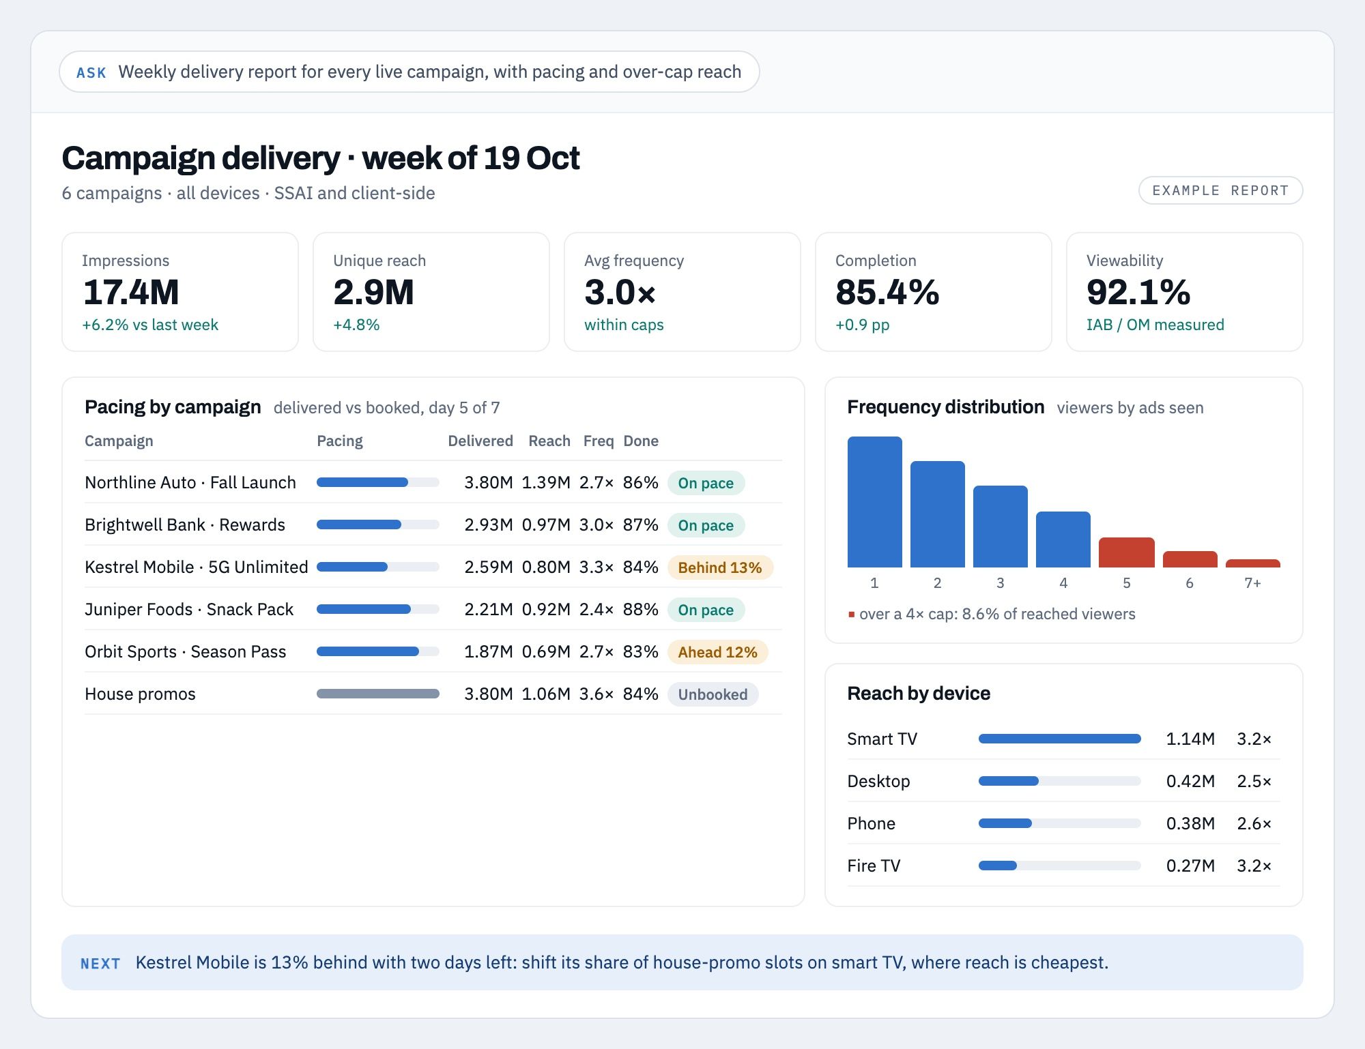The width and height of the screenshot is (1365, 1049).
Task: Select the Completion 85.4% card
Action: pos(934,292)
